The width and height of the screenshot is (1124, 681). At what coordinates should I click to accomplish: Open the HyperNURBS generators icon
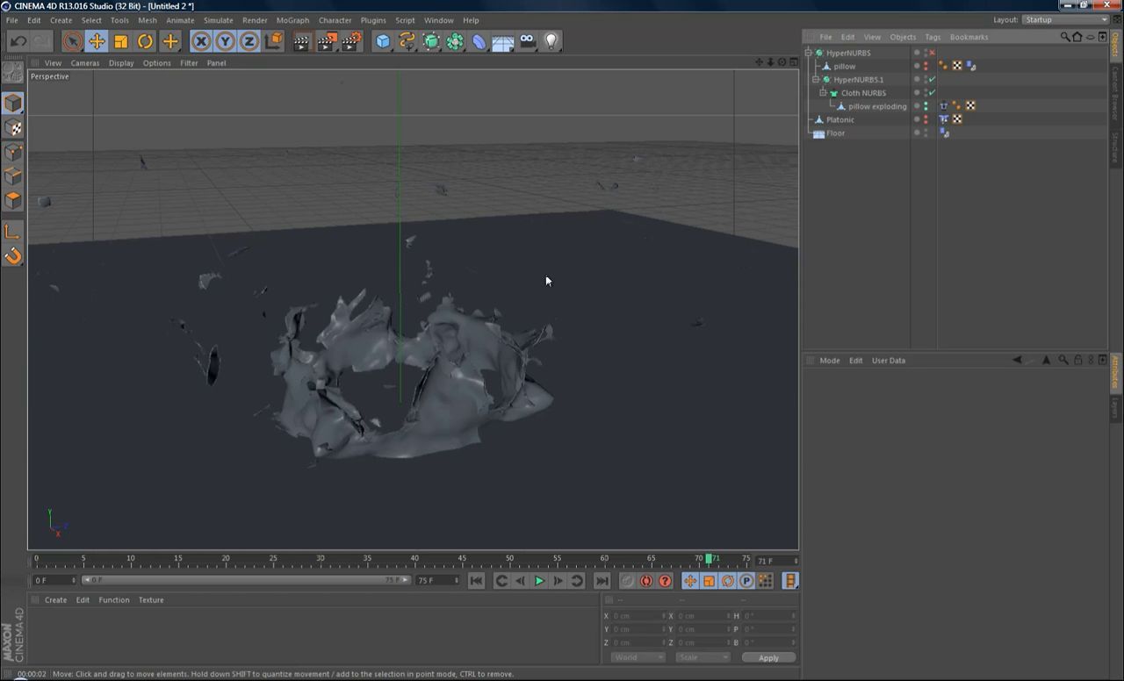[x=431, y=41]
